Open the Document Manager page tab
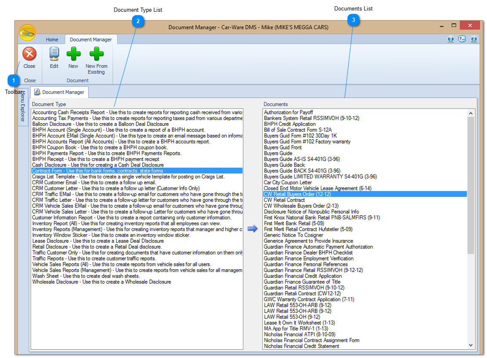487x358 pixels. (x=59, y=92)
